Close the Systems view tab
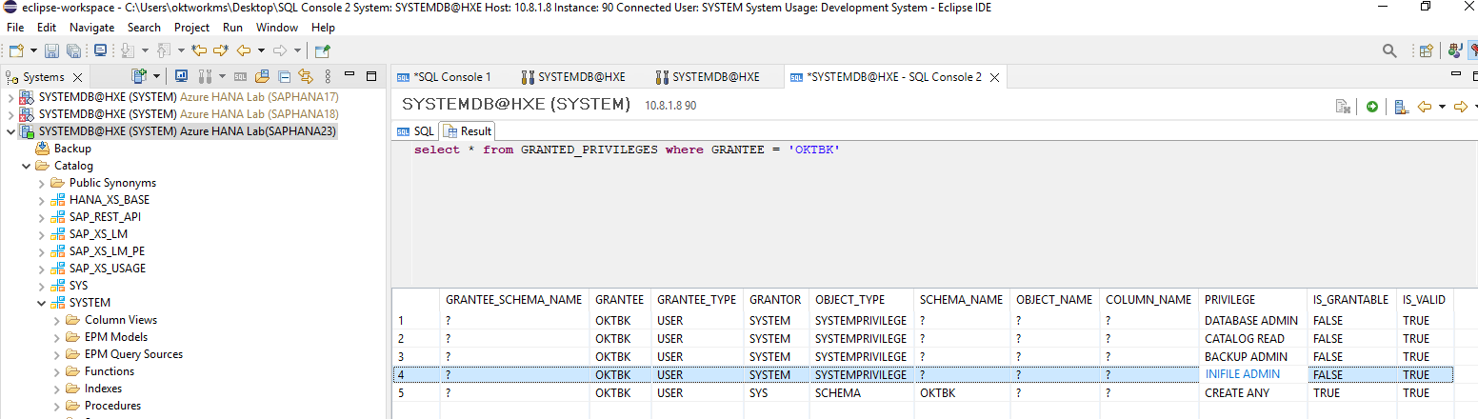Image resolution: width=1478 pixels, height=419 pixels. [x=77, y=77]
